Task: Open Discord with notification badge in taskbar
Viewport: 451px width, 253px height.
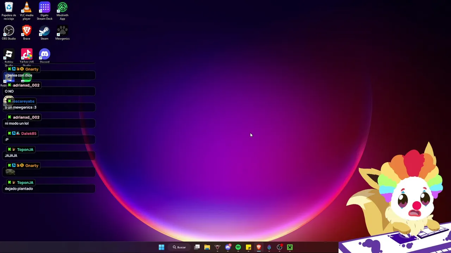Action: coord(228,247)
